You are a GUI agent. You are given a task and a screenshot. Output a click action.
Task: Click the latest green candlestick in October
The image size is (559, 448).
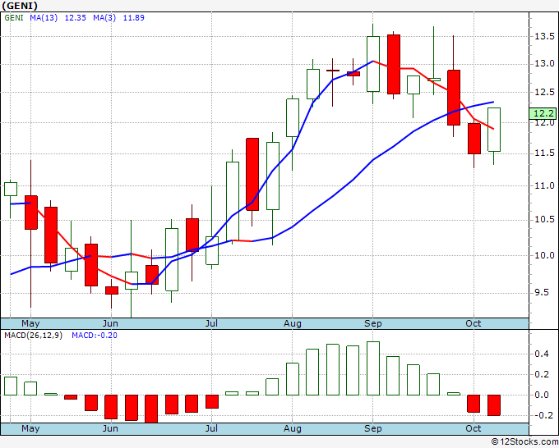[494, 130]
